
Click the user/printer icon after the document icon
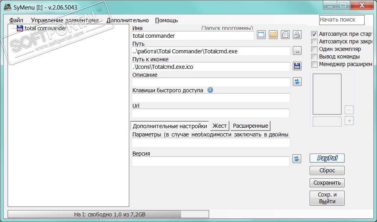coord(297,35)
